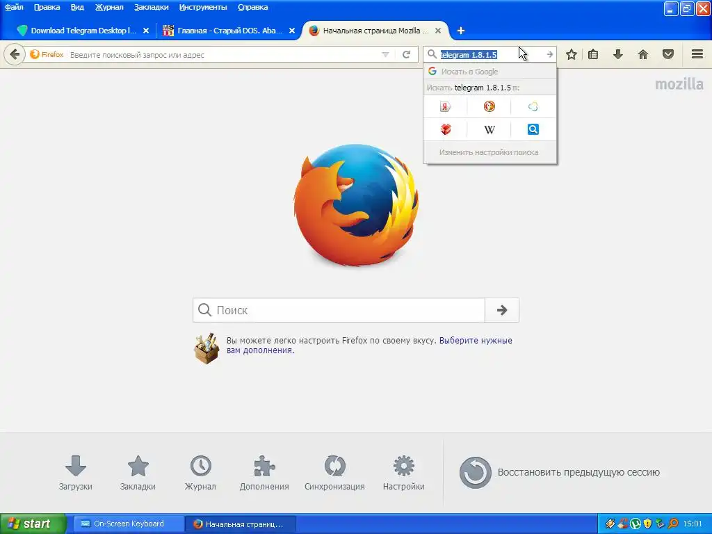
Task: Search with the cloud-shaped engine icon
Action: (x=533, y=106)
